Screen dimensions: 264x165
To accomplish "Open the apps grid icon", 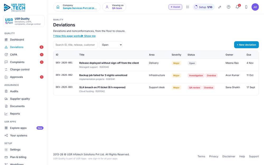I will [x=187, y=7].
